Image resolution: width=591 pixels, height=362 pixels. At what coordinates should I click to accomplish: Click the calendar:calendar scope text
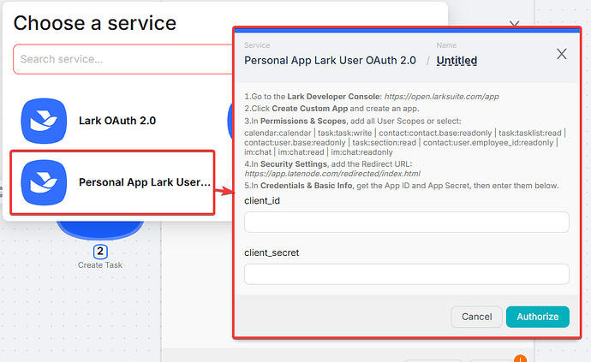click(x=278, y=133)
